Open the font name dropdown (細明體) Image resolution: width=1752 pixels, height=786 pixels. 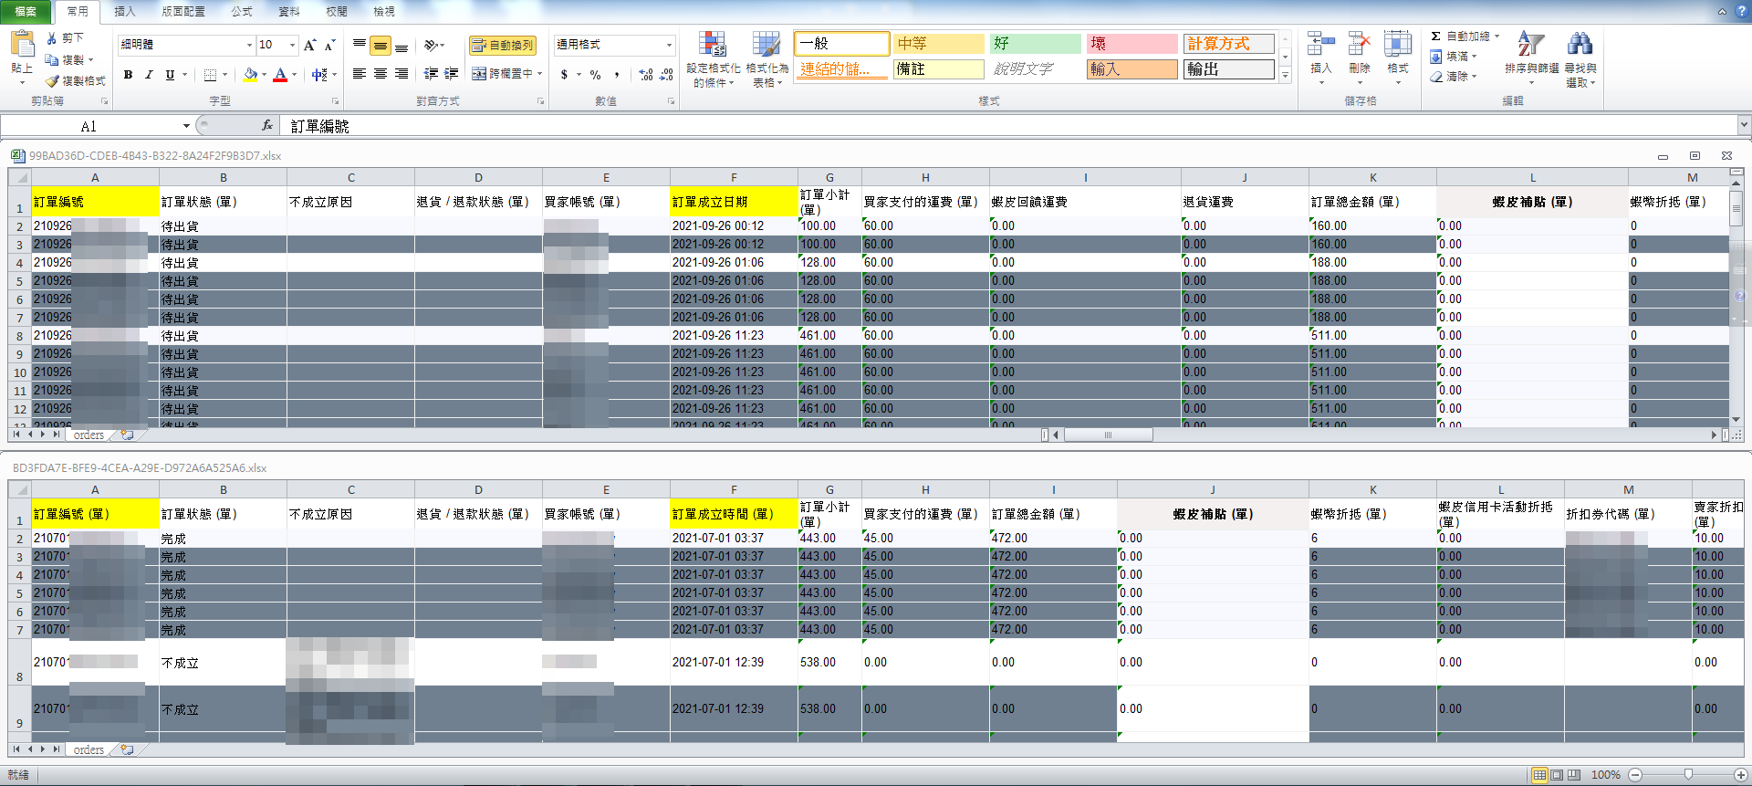(x=249, y=45)
